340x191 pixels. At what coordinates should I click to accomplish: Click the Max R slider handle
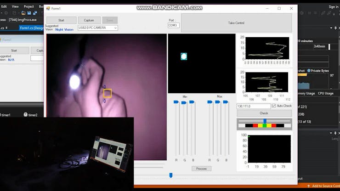tap(210, 102)
